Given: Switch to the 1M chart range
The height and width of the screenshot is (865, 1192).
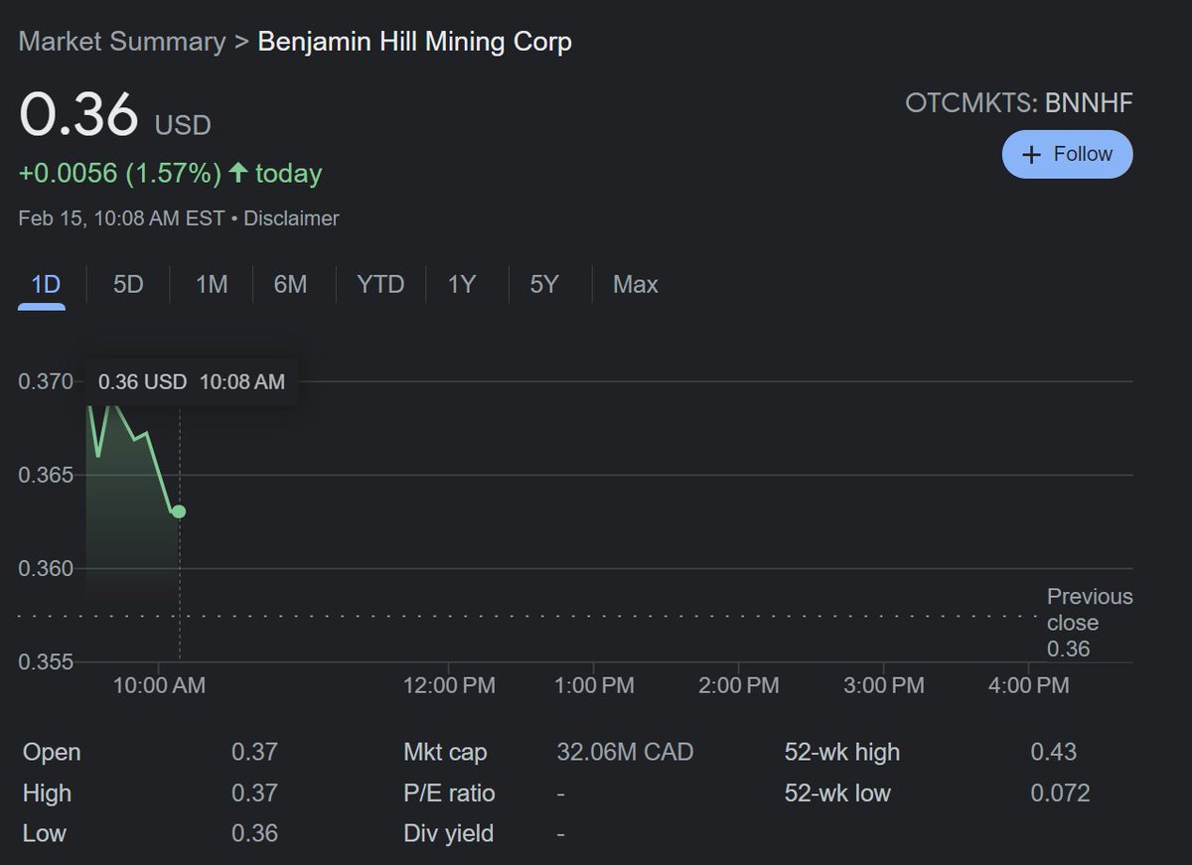Looking at the screenshot, I should (212, 285).
